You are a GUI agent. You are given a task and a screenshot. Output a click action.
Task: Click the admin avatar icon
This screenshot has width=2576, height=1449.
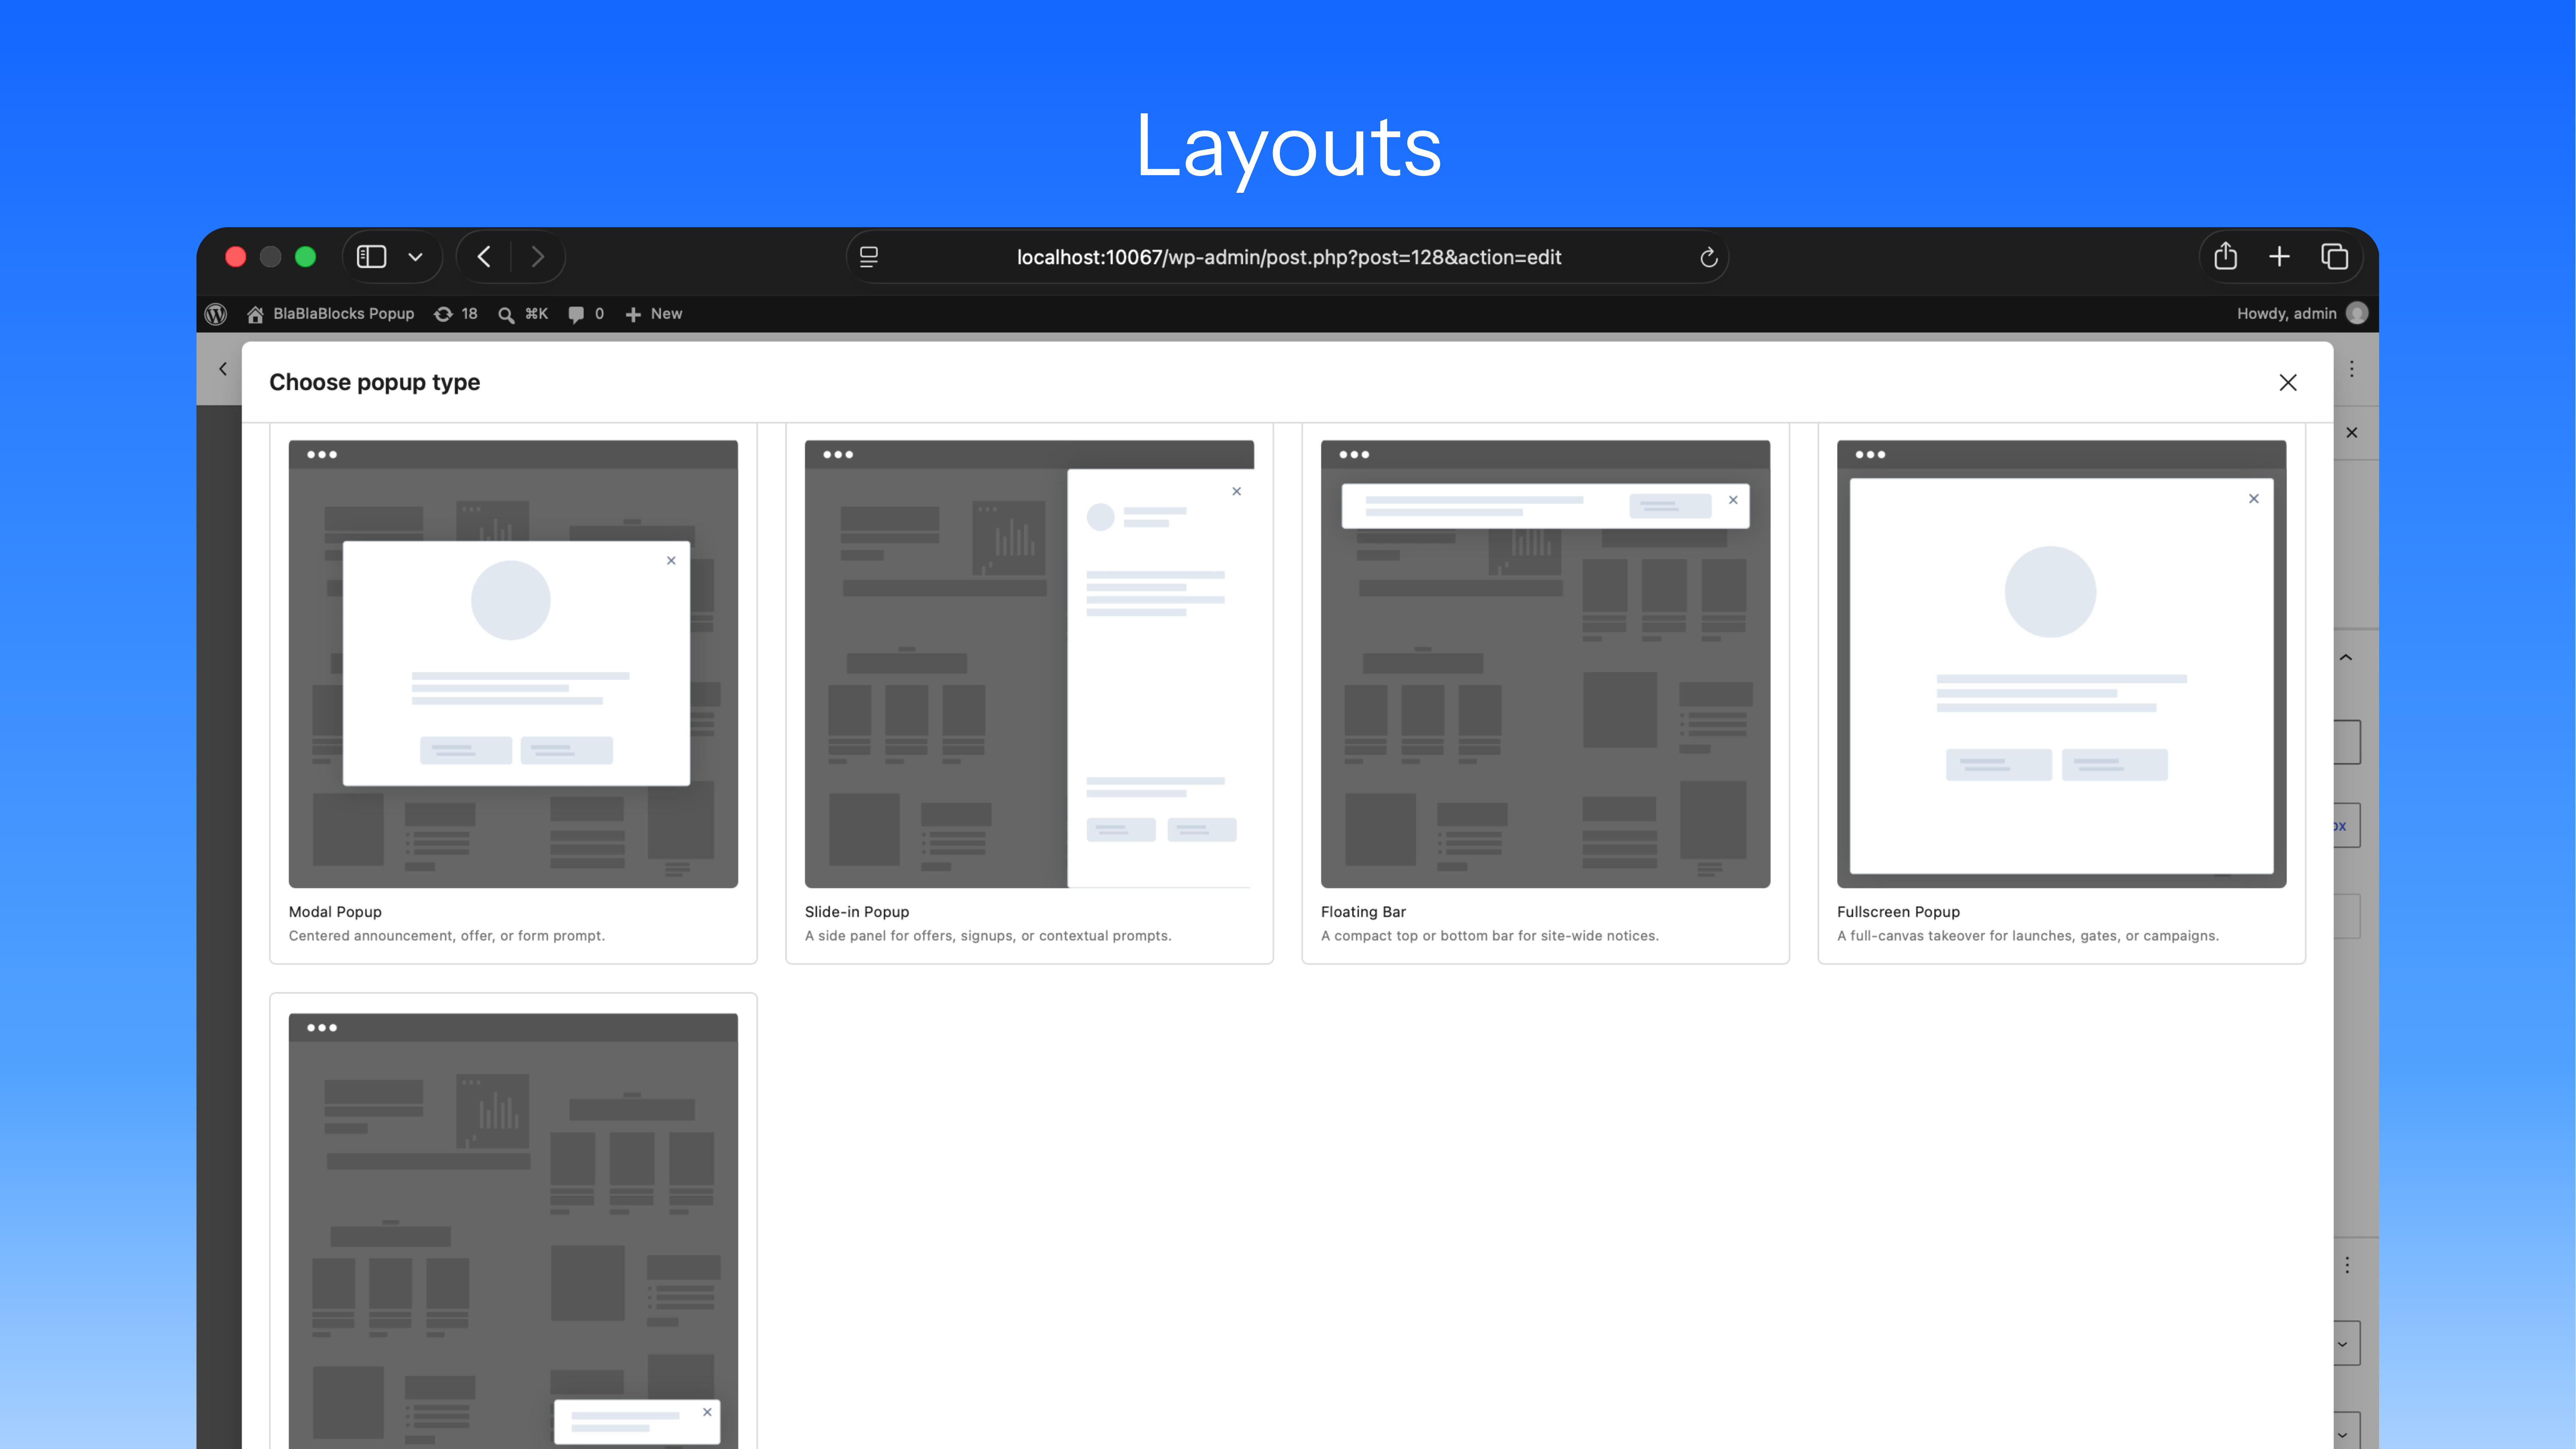[2357, 314]
